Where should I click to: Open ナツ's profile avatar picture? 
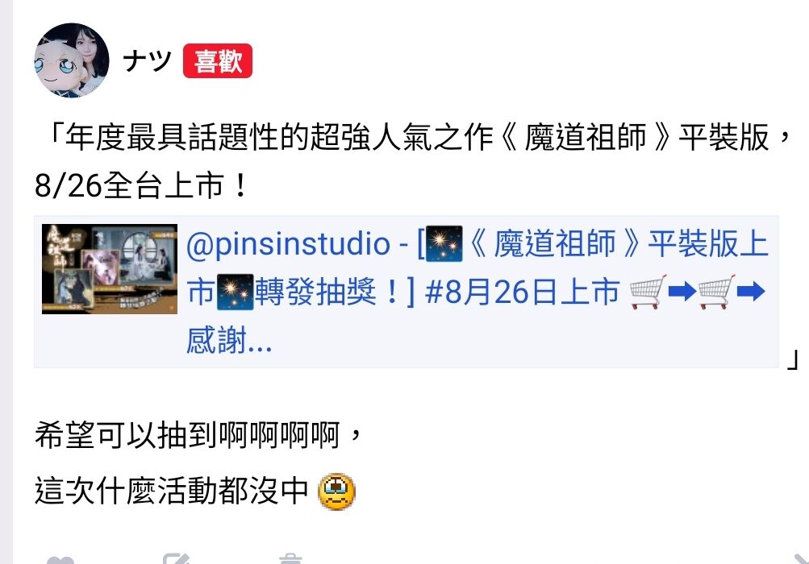tap(72, 60)
